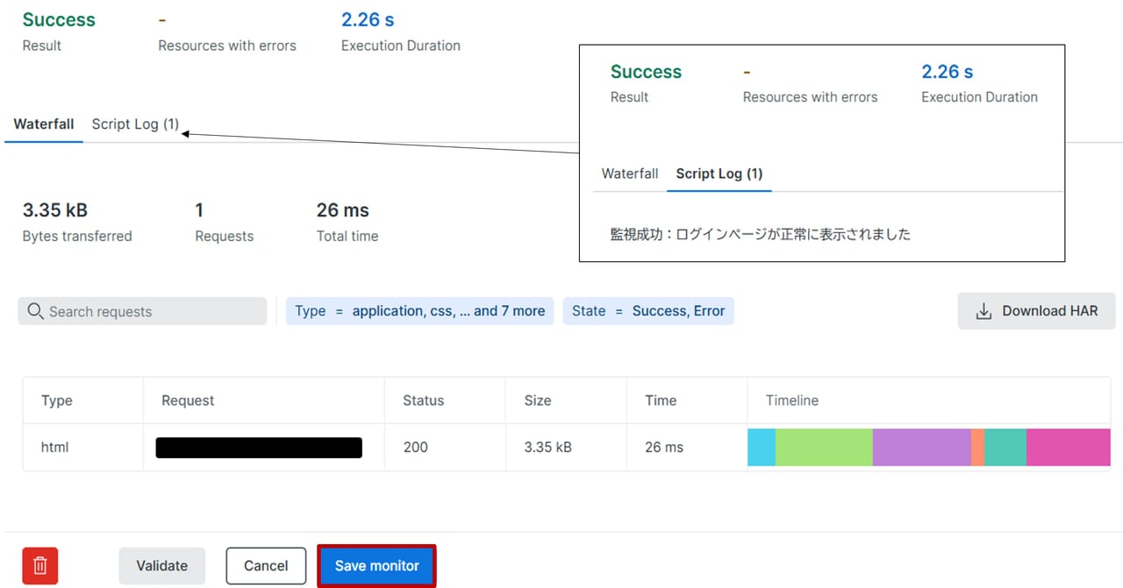The image size is (1123, 588).
Task: Save the monitor with Save monitor
Action: [376, 566]
